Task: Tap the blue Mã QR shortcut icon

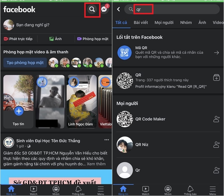Action: [x=125, y=53]
